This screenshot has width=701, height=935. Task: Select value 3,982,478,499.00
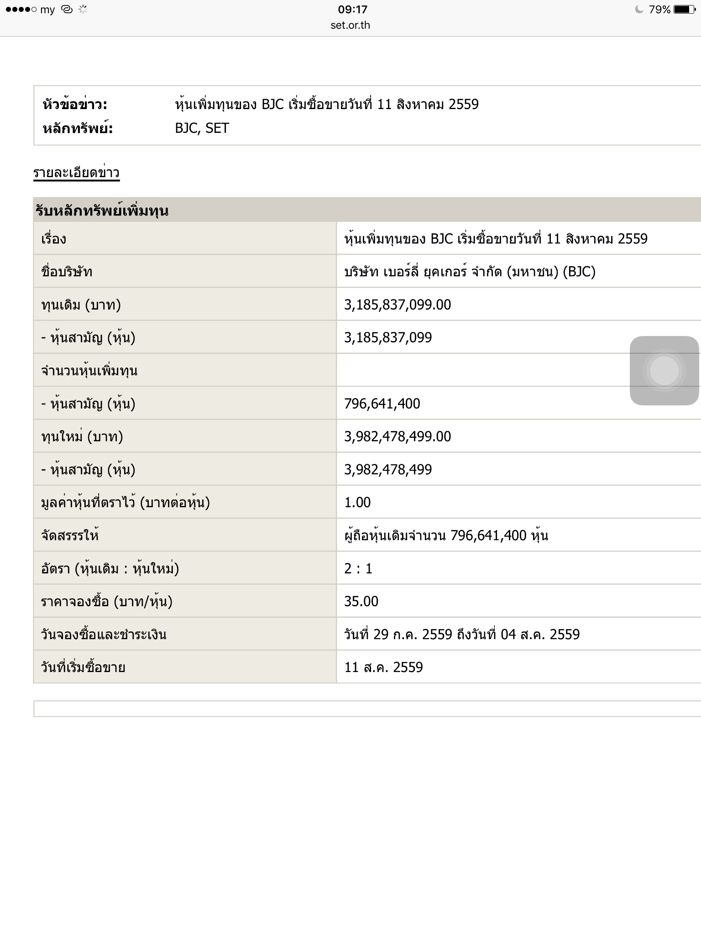(398, 436)
